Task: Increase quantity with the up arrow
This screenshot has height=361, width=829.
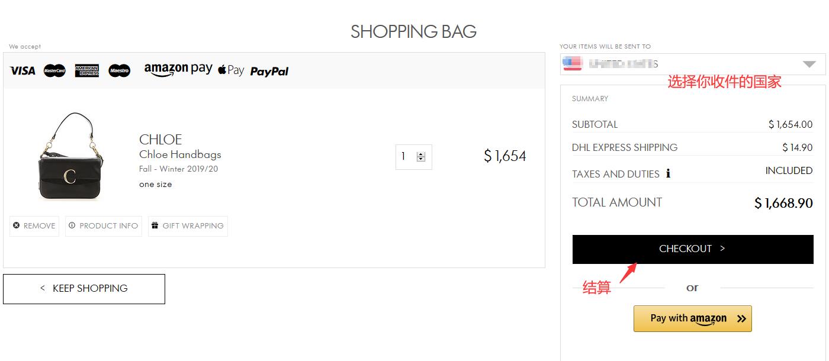Action: (421, 154)
